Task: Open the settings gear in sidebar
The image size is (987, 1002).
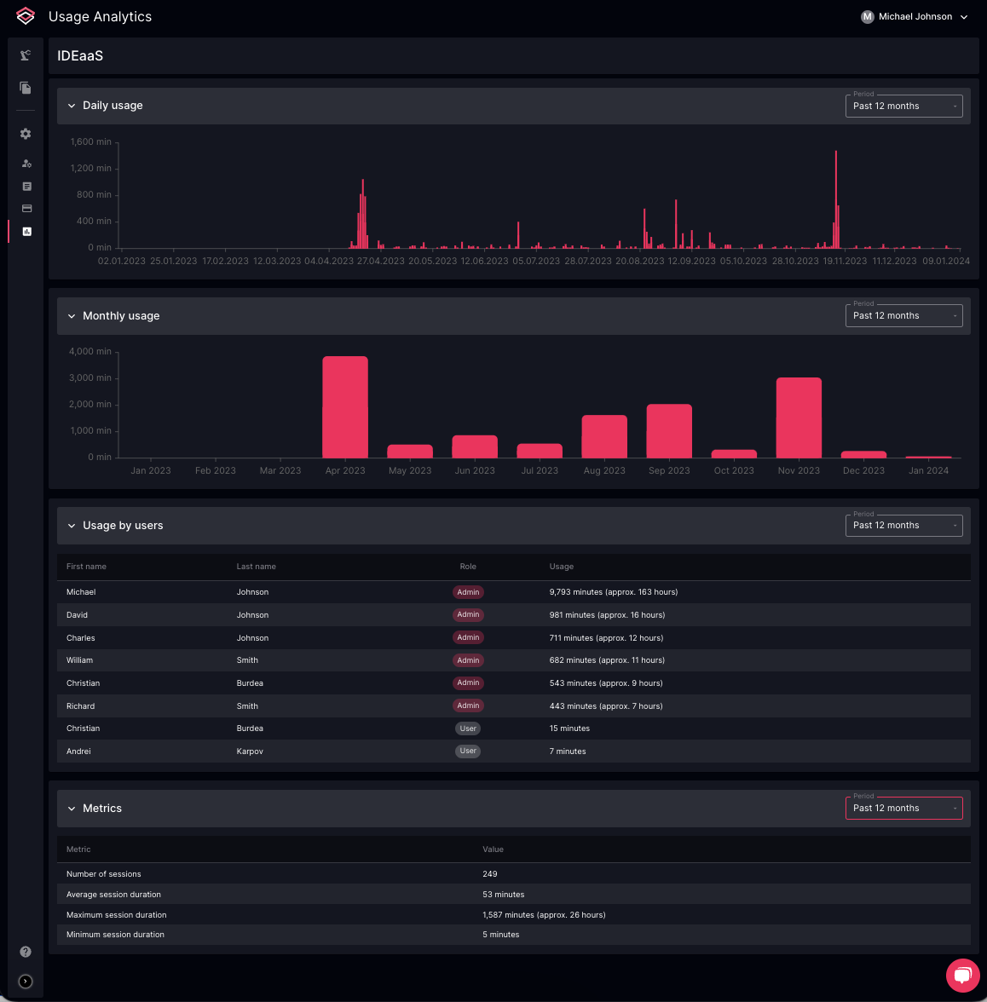Action: (26, 134)
